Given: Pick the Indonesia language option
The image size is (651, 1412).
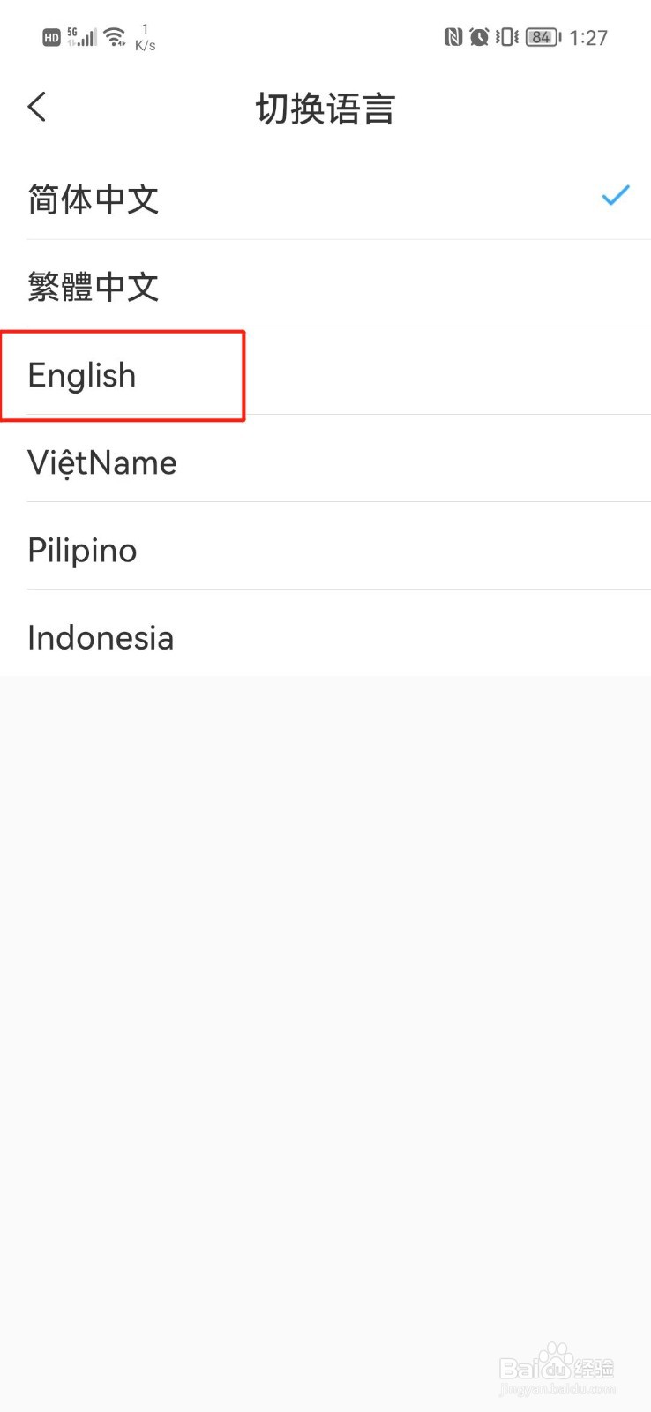Looking at the screenshot, I should (x=101, y=637).
